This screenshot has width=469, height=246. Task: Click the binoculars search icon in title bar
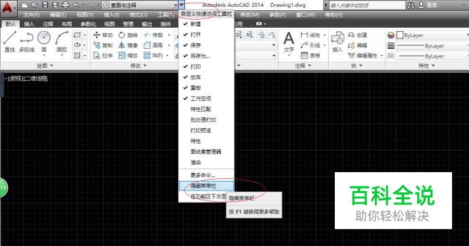[x=411, y=5]
